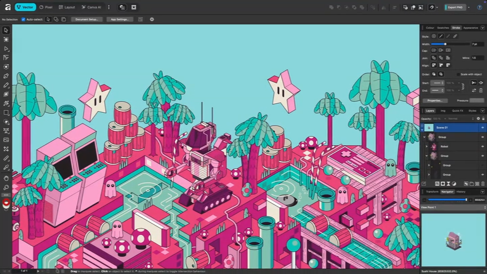Open the Canva AI tab
This screenshot has width=487, height=274.
[x=91, y=7]
